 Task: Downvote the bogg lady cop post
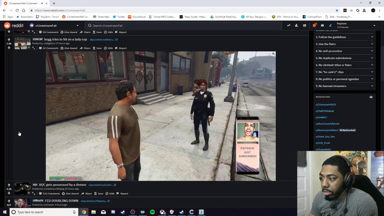click(9, 48)
